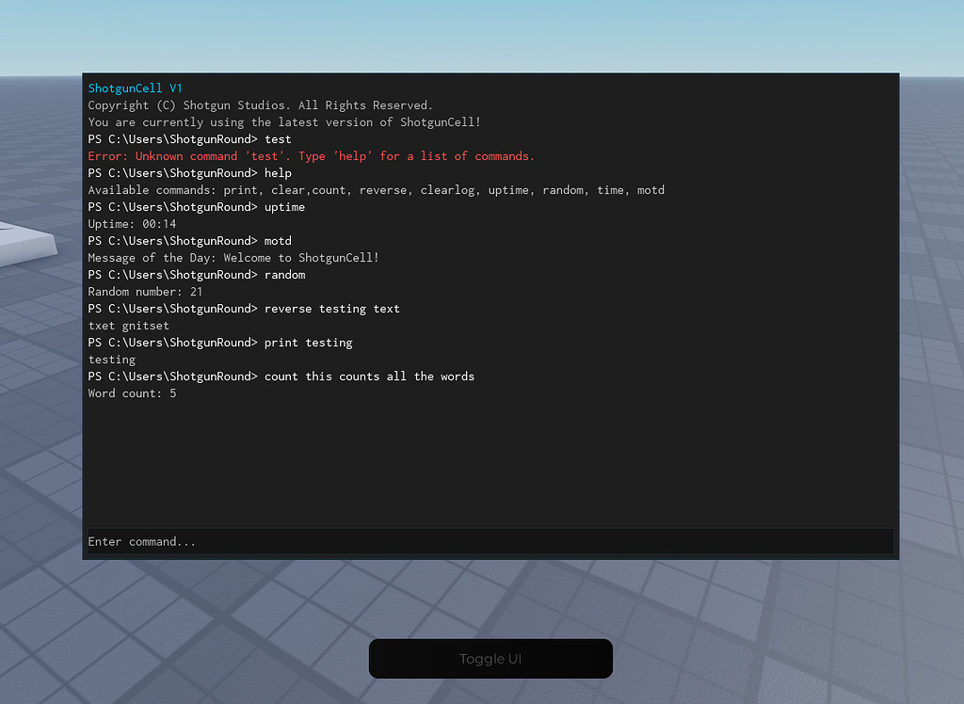Click the 'print testing' command line
This screenshot has height=704, width=964.
click(220, 343)
